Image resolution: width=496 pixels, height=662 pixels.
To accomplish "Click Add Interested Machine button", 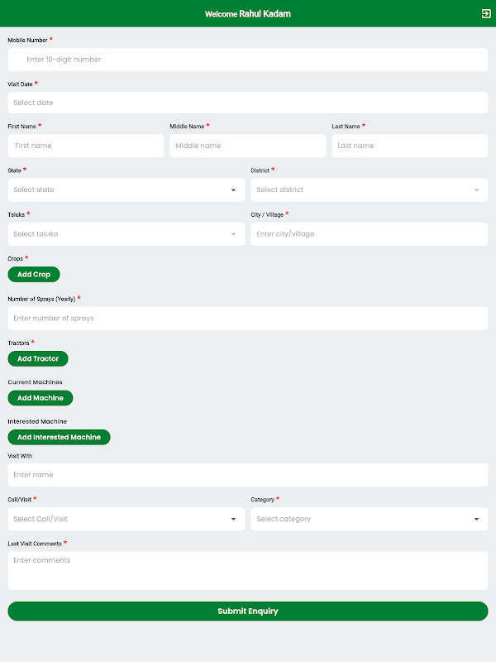I will [59, 437].
